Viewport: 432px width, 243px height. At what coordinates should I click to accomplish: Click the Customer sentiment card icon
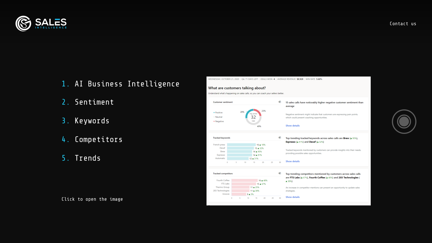tap(280, 102)
